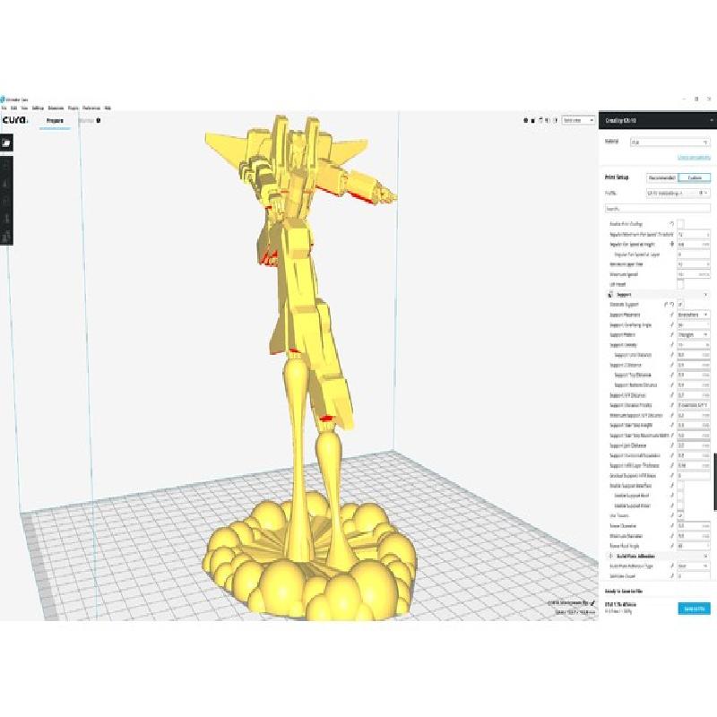Click the fx icon for Use Towers
The width and height of the screenshot is (717, 717).
[671, 516]
